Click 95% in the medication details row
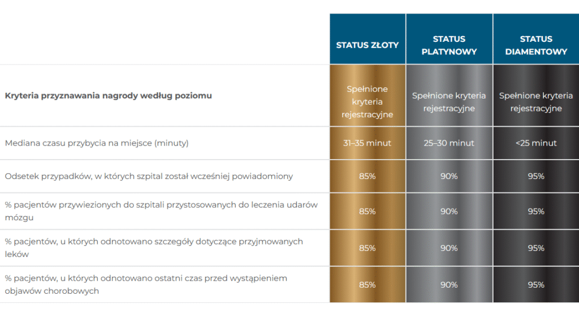 [x=535, y=248]
